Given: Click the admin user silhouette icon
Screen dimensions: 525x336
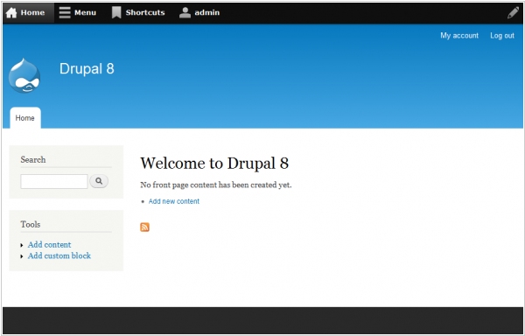Looking at the screenshot, I should pos(185,13).
